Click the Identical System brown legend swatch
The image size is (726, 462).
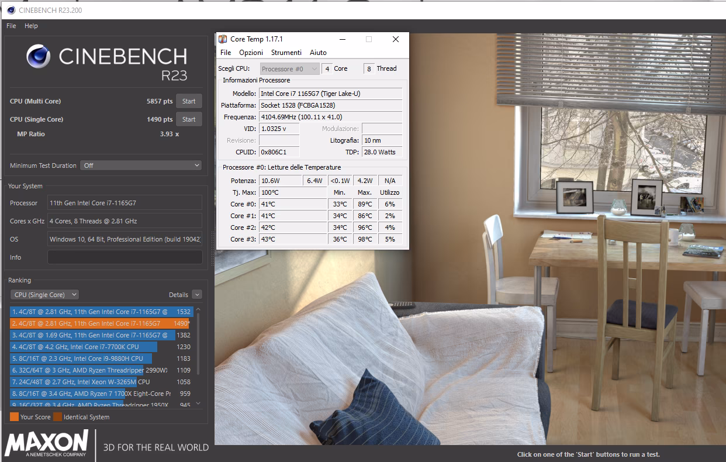pos(57,417)
